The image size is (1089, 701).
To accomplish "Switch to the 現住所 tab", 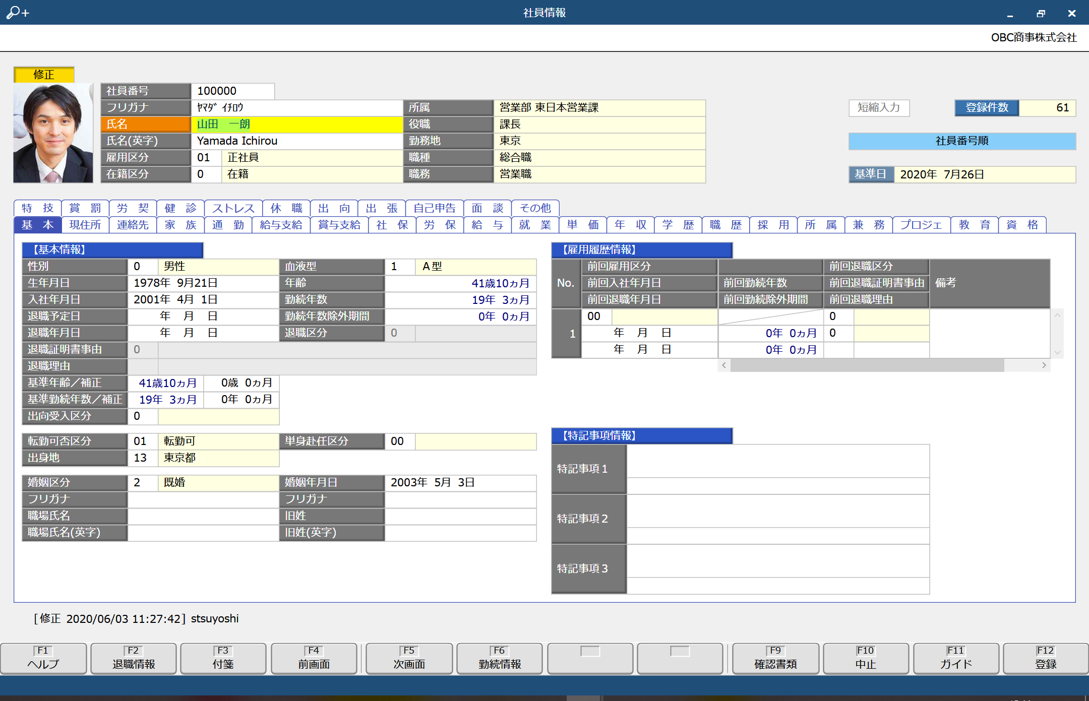I will [x=85, y=225].
